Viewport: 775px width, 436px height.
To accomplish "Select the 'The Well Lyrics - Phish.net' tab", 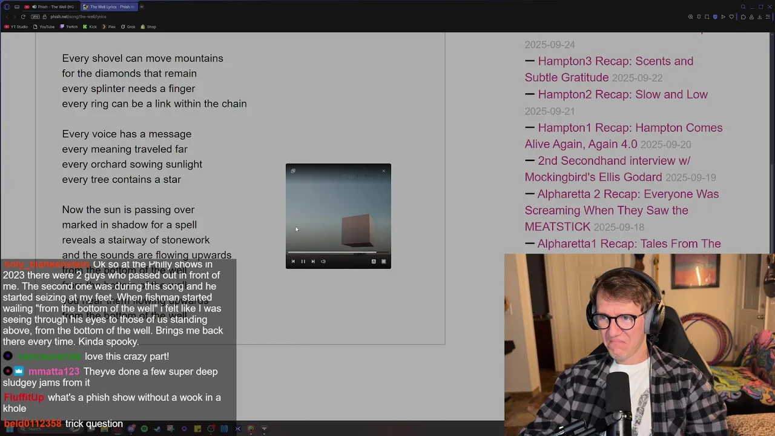I will click(x=109, y=7).
